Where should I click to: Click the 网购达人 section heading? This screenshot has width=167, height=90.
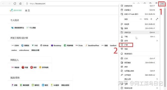click(15, 60)
